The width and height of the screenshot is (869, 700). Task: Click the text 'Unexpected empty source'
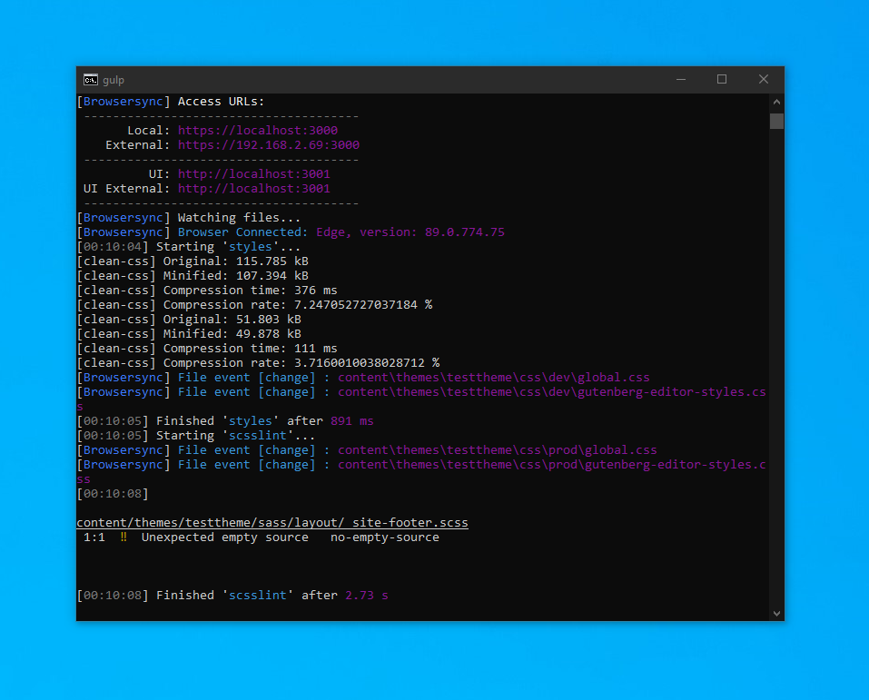pyautogui.click(x=224, y=537)
